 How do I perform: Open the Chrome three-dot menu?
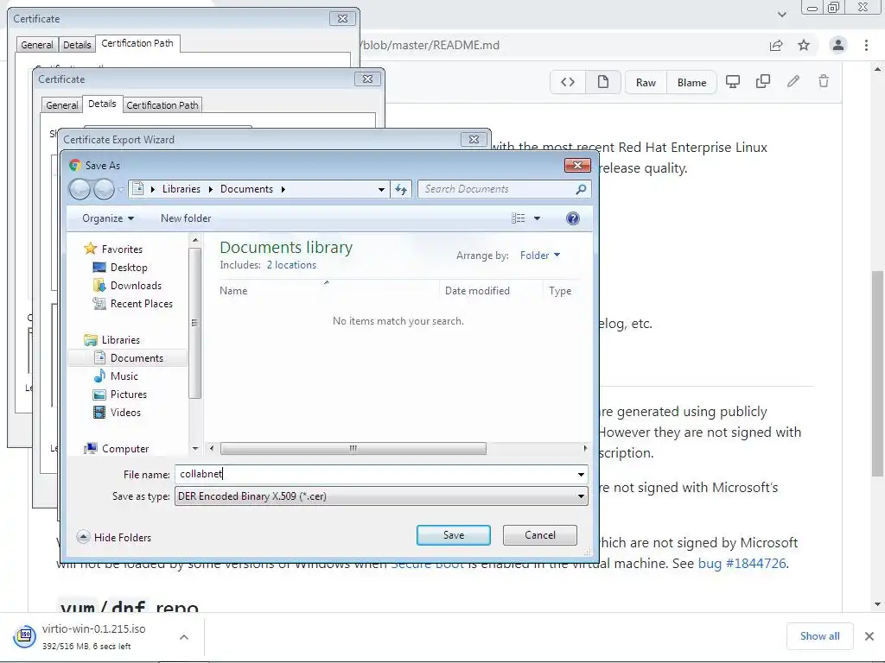(866, 45)
